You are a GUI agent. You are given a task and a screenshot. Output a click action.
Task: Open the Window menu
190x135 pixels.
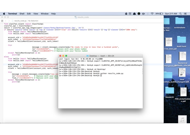point(45,14)
